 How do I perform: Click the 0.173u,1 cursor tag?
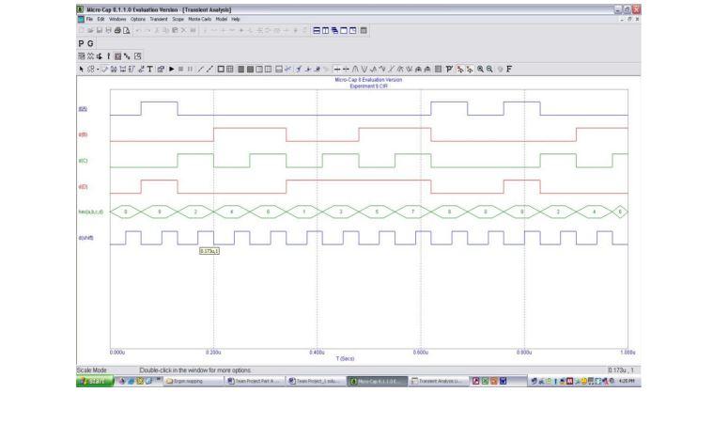click(209, 251)
